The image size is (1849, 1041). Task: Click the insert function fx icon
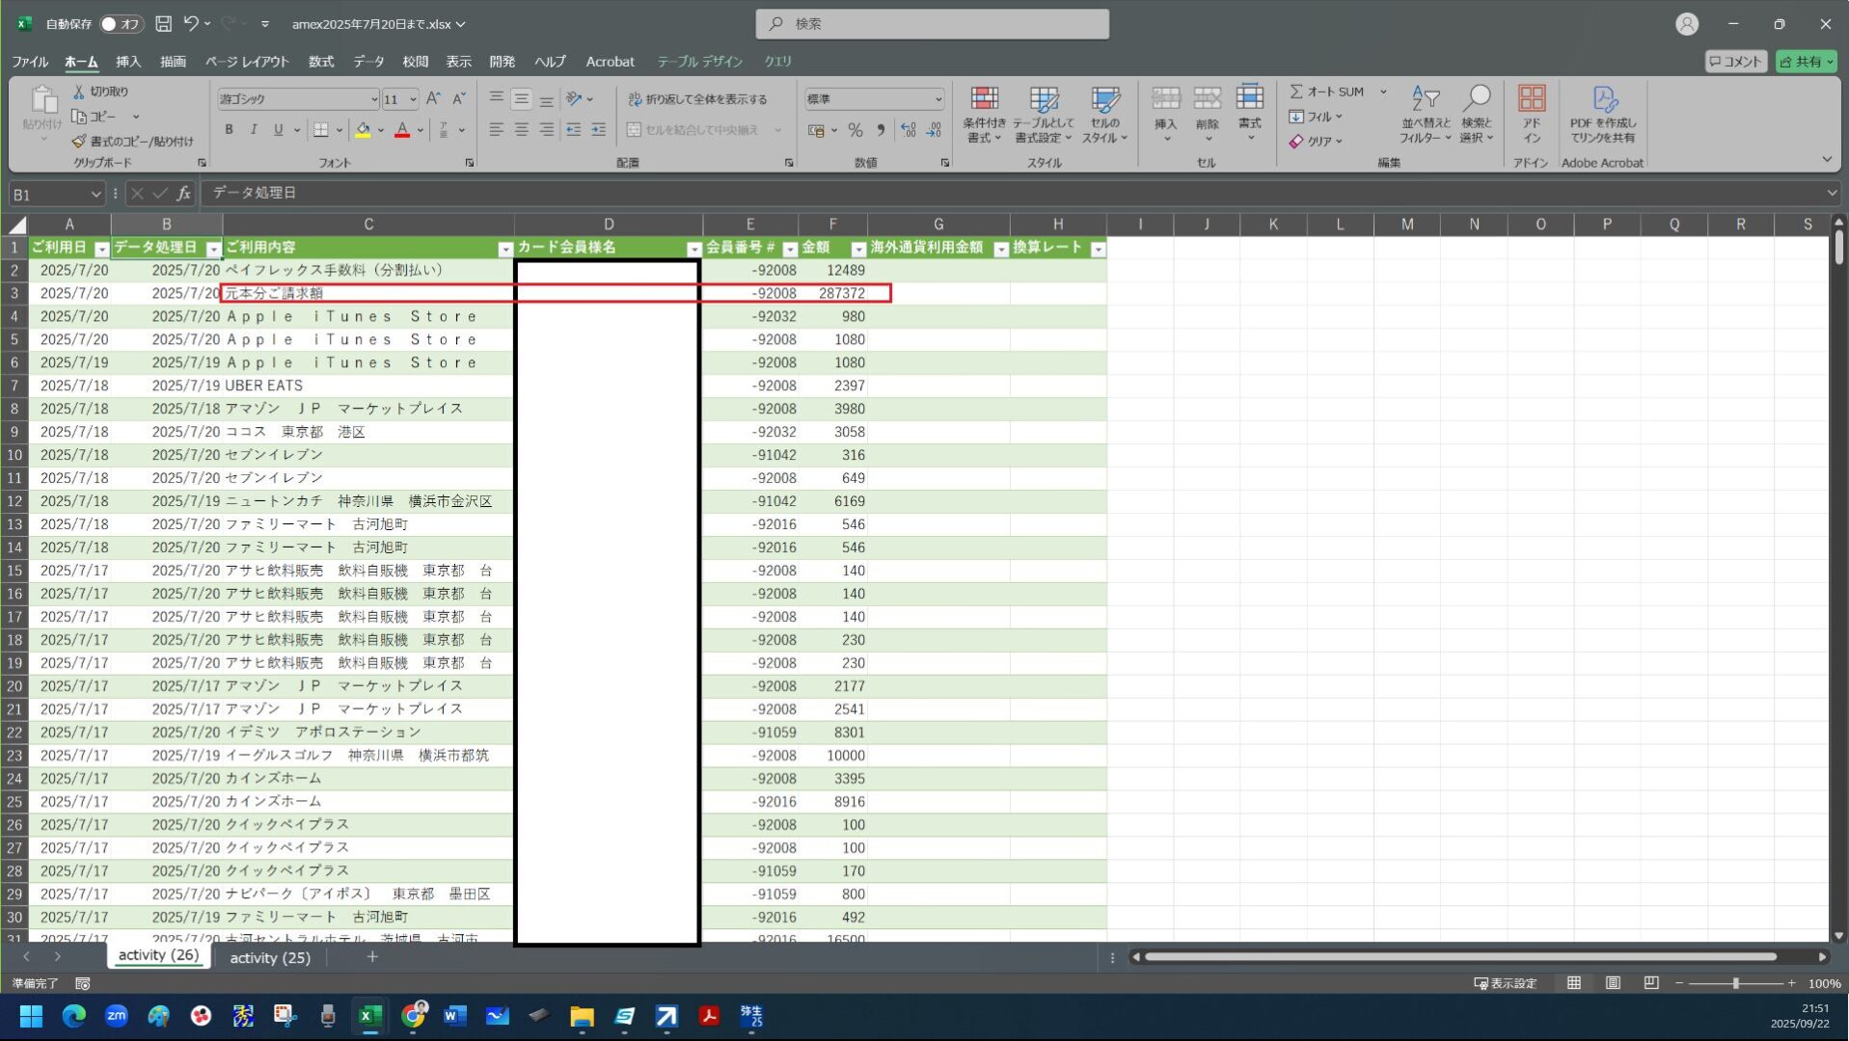183,194
